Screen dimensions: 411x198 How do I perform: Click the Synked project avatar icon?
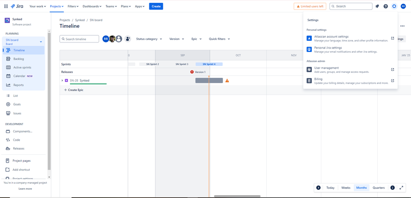(x=7, y=21)
